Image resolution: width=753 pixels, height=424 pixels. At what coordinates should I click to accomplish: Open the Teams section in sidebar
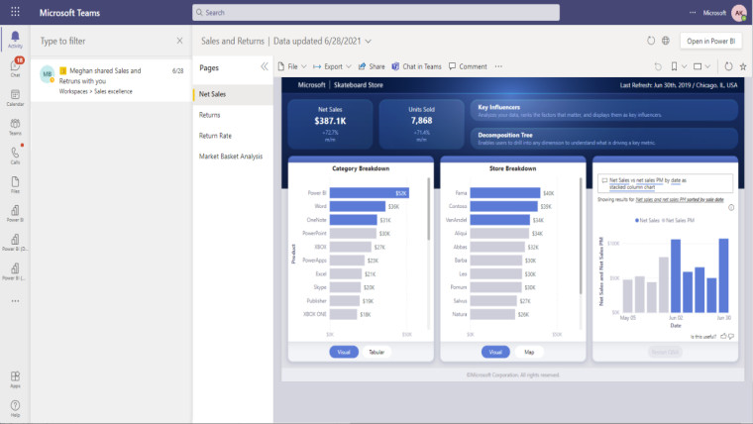coord(16,127)
